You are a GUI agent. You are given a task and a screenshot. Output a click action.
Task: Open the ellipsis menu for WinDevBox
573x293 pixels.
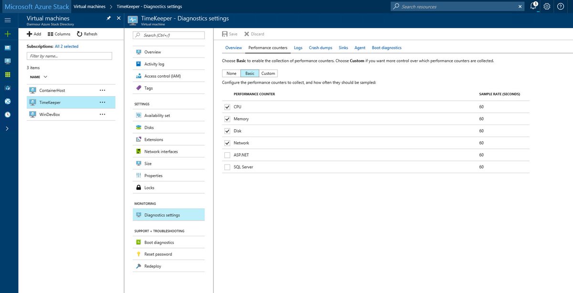(x=102, y=114)
